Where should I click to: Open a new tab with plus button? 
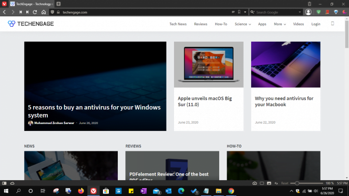(x=59, y=4)
